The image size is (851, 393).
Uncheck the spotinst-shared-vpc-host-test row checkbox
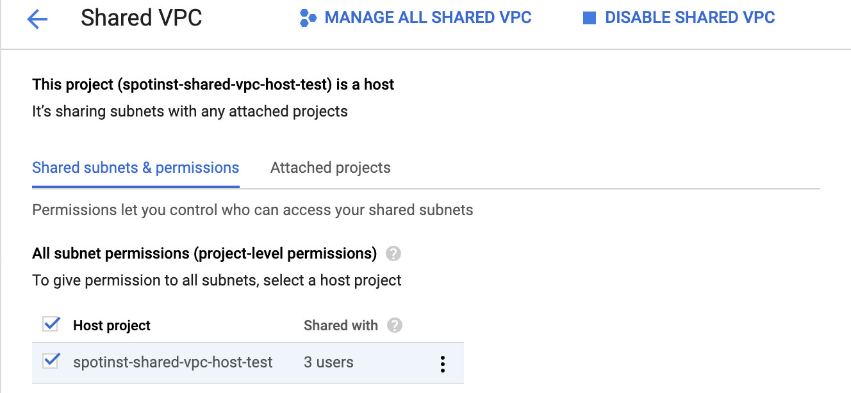tap(51, 362)
